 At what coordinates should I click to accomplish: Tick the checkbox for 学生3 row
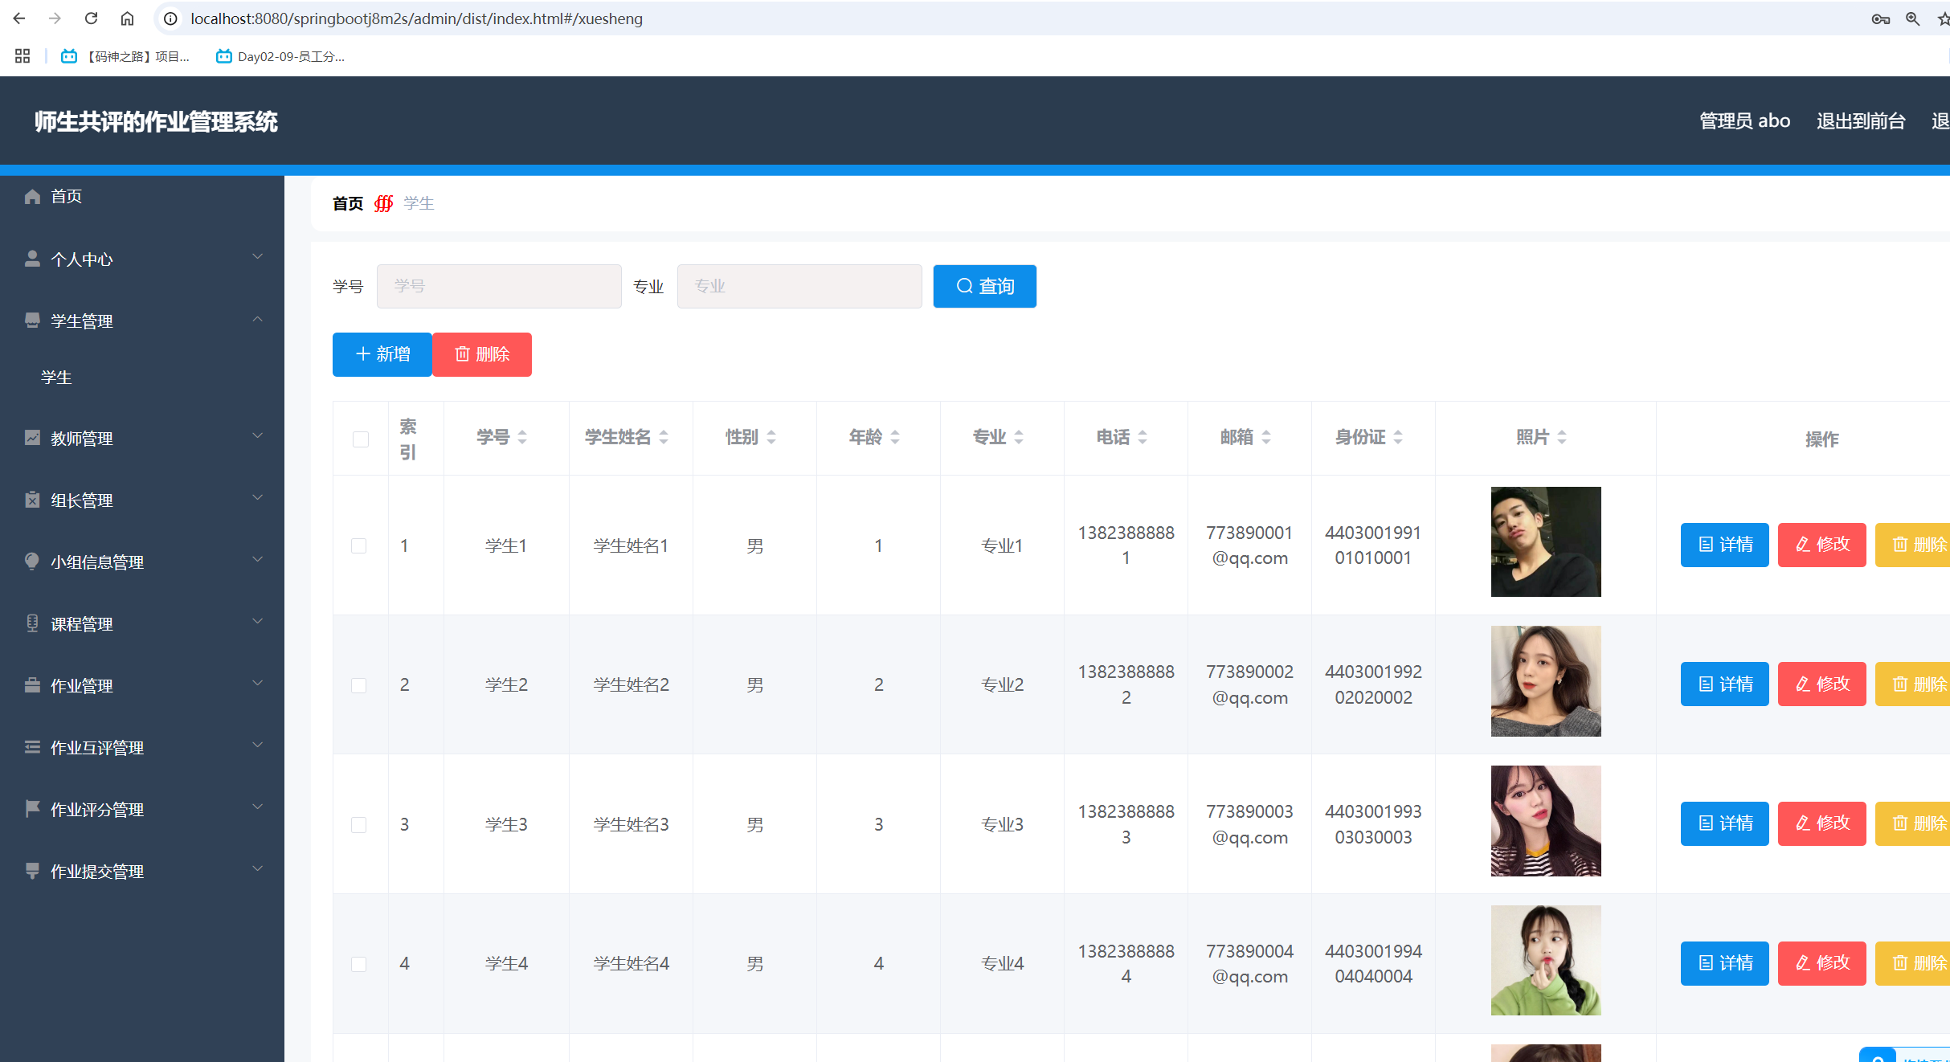tap(359, 825)
